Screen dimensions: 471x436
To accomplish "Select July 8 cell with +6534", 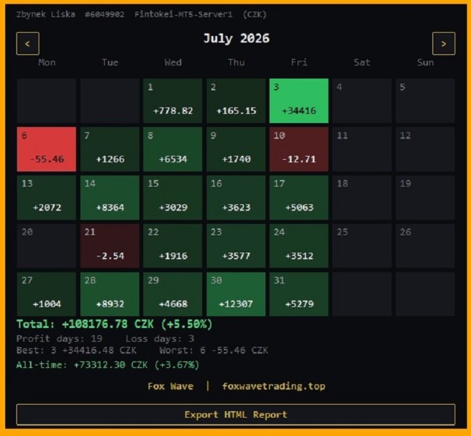I will pyautogui.click(x=173, y=149).
